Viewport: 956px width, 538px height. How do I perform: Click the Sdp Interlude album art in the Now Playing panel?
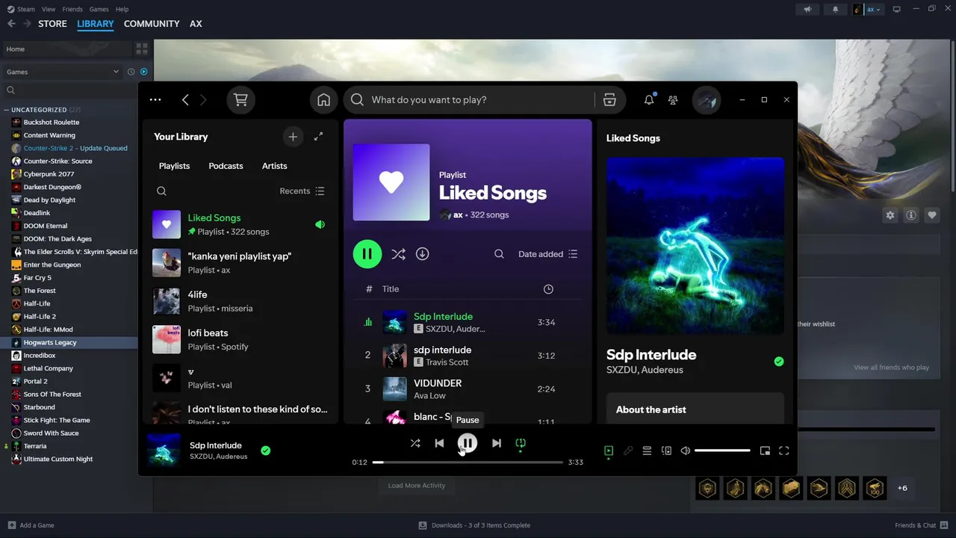tap(695, 246)
